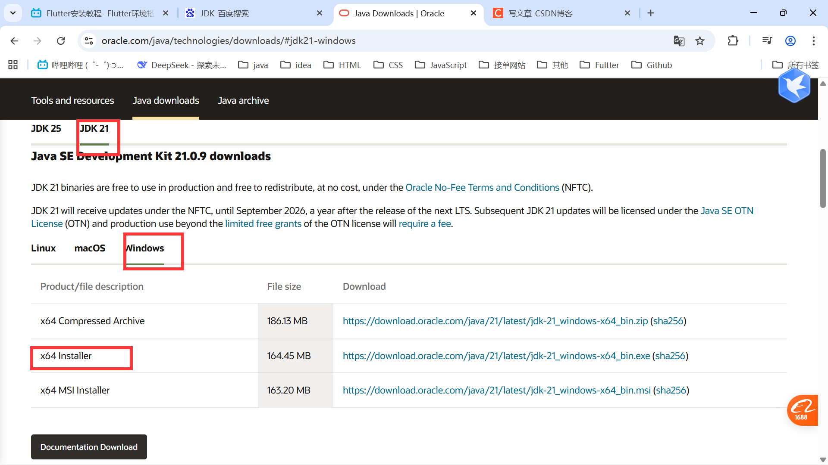Expand the JavaScript bookmarks folder
828x465 pixels.
pos(441,65)
